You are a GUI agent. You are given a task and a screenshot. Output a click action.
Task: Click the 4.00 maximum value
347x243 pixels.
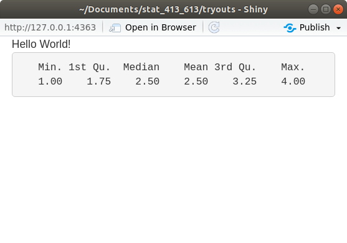point(293,81)
